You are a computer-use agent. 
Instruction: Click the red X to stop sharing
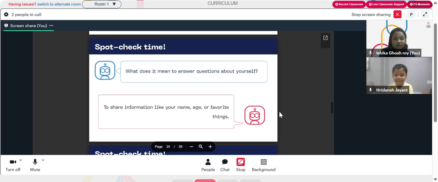pyautogui.click(x=397, y=14)
